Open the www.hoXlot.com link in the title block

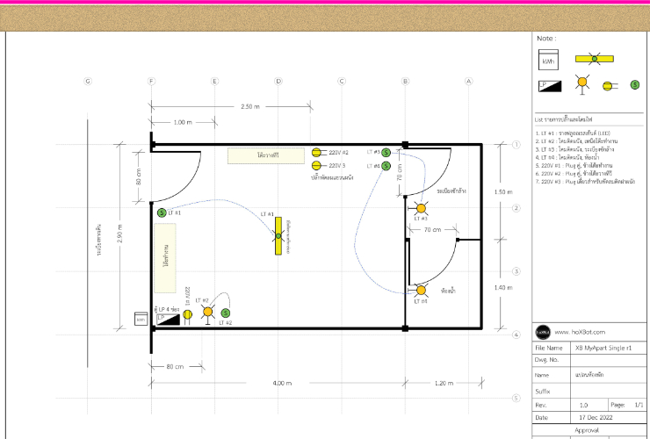point(582,333)
